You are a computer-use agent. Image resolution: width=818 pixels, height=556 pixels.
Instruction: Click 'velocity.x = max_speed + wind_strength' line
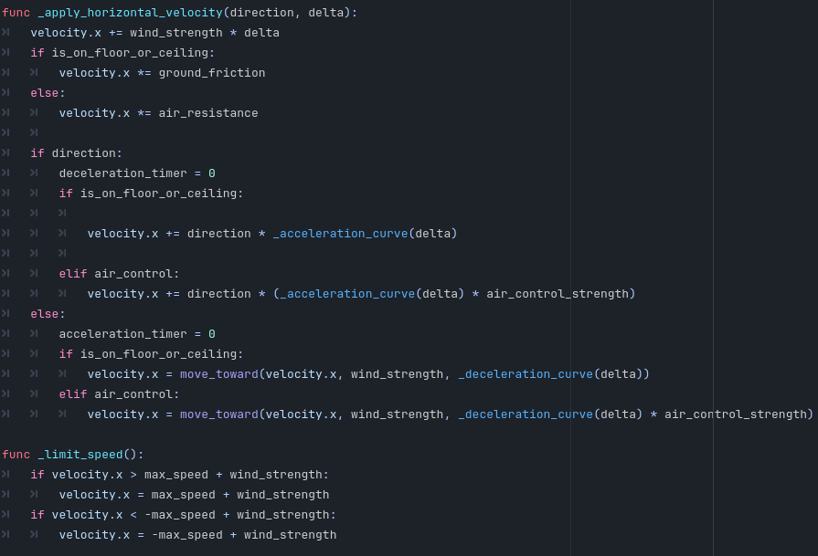pyautogui.click(x=194, y=495)
